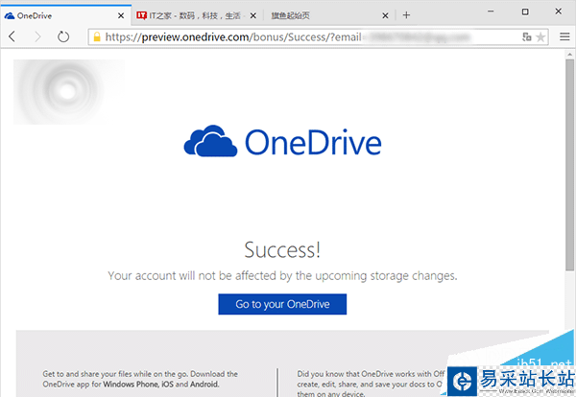Close the browser window
Screen dimensions: 576x397
point(559,12)
